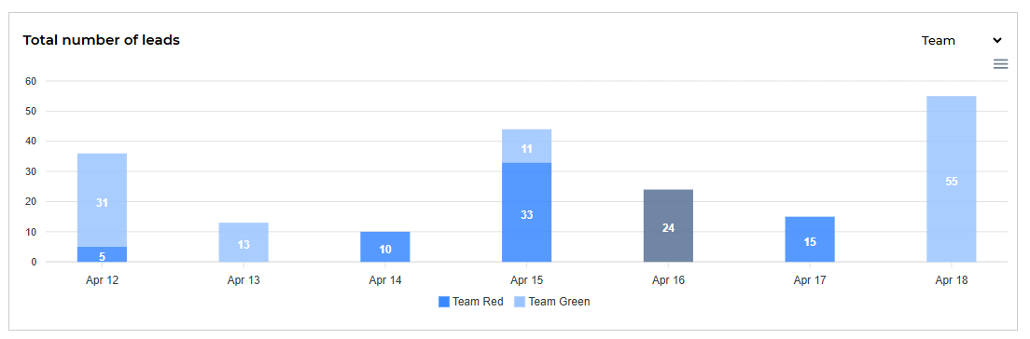1030x339 pixels.
Task: Select the Apr 14 bar showing 10
Action: point(385,247)
